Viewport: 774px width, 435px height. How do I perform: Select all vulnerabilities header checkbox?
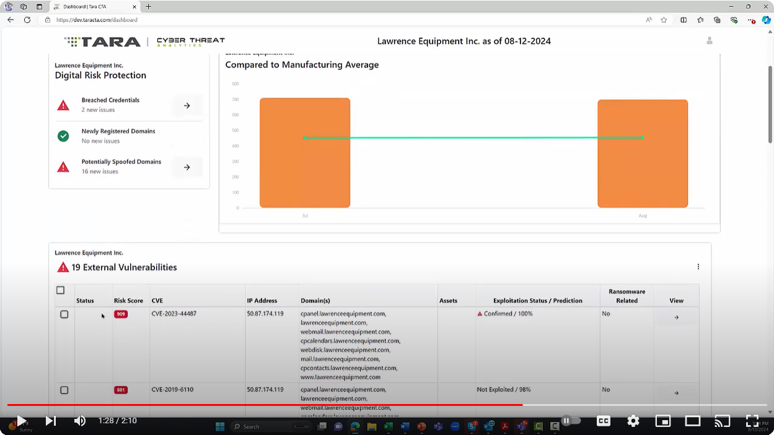pyautogui.click(x=60, y=290)
